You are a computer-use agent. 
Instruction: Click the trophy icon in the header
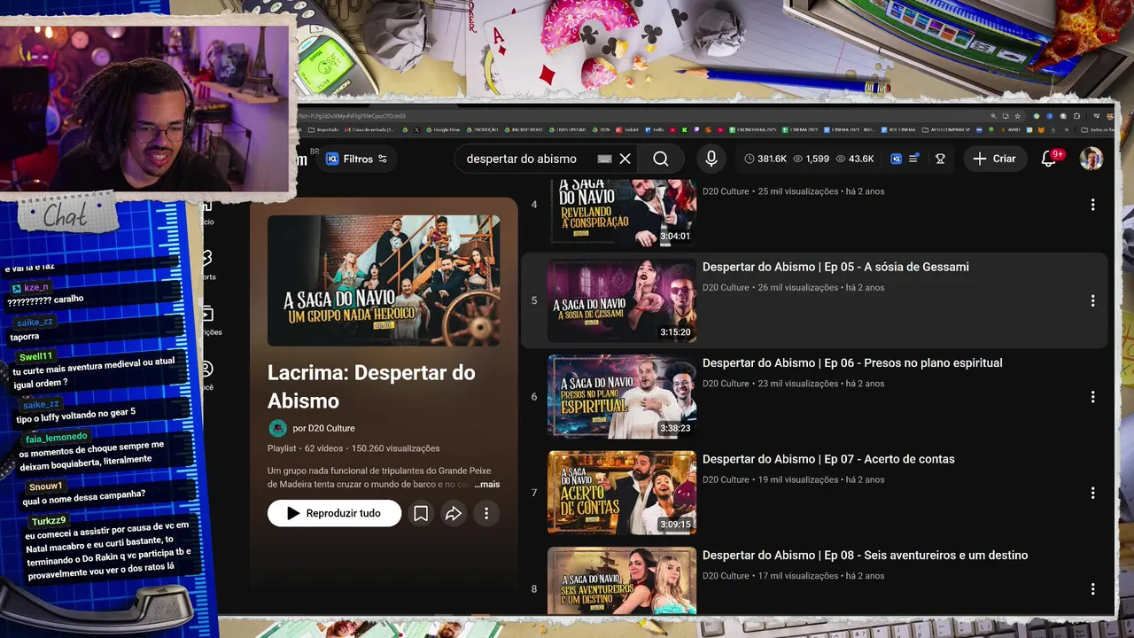940,159
